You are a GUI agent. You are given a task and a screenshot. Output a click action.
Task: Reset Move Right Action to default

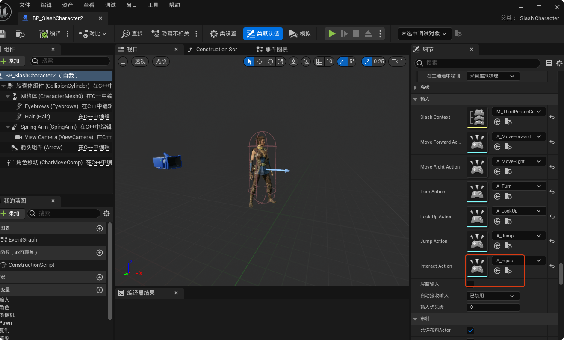click(552, 167)
